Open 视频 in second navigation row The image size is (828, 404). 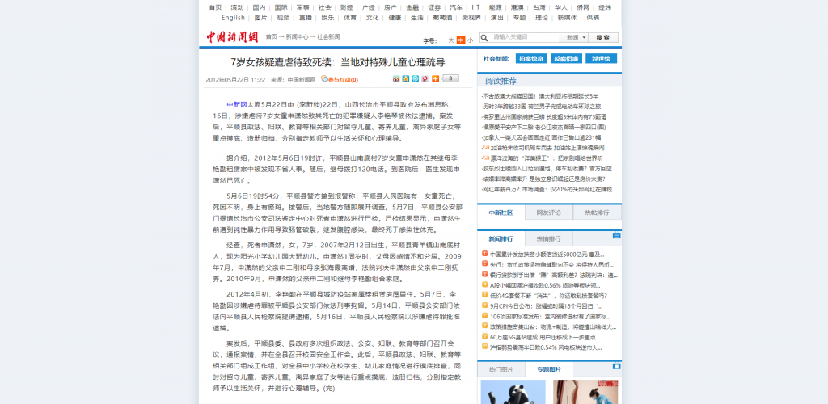pos(283,18)
